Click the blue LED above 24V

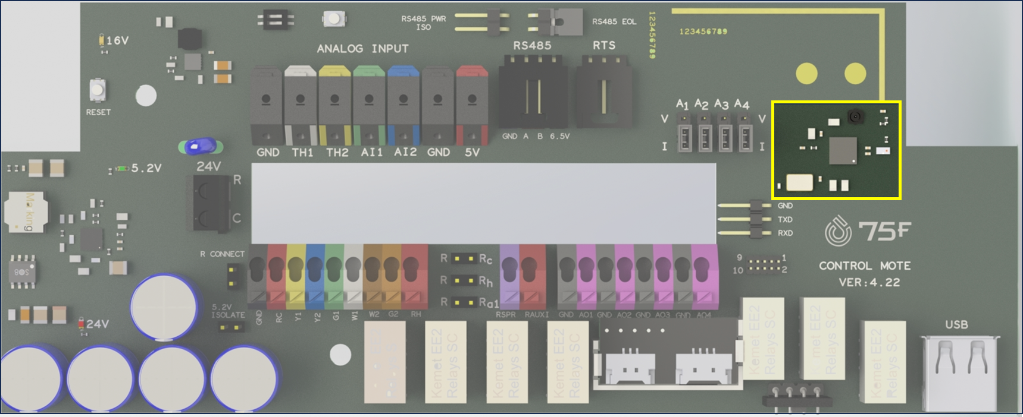(x=201, y=146)
